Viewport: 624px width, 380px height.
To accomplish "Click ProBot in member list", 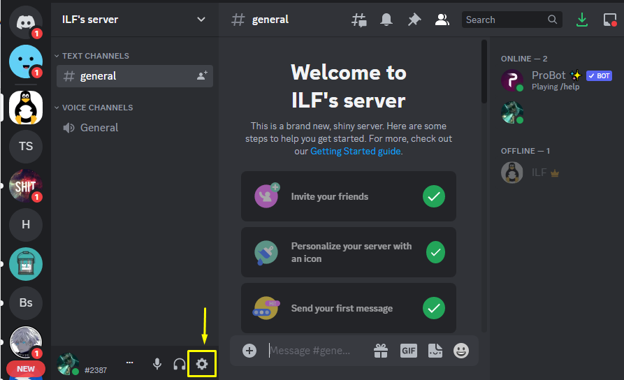I will [556, 80].
